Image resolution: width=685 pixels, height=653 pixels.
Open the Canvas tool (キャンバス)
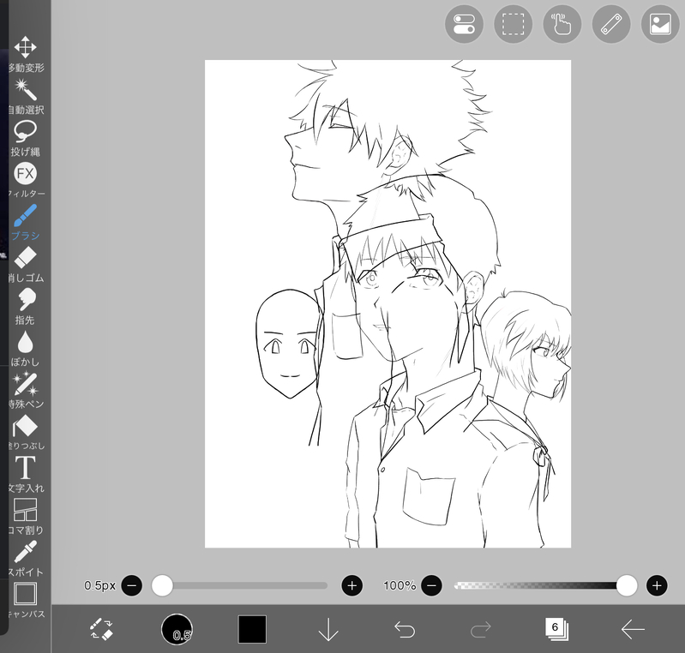(x=26, y=600)
